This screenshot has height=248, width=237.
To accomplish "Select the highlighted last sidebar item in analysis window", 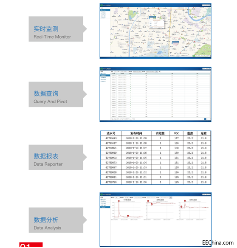I will point(105,207).
